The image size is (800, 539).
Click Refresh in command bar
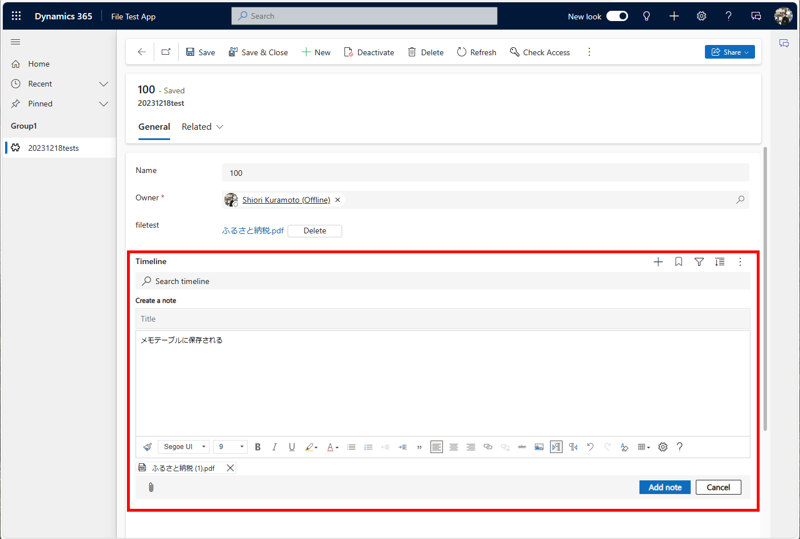pyautogui.click(x=477, y=52)
